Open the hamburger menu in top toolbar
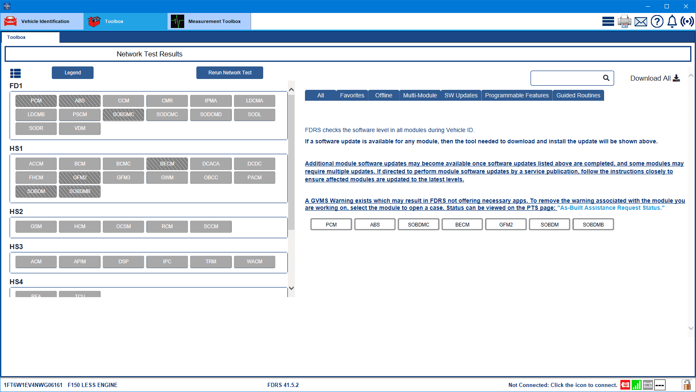This screenshot has height=392, width=696. 608,21
